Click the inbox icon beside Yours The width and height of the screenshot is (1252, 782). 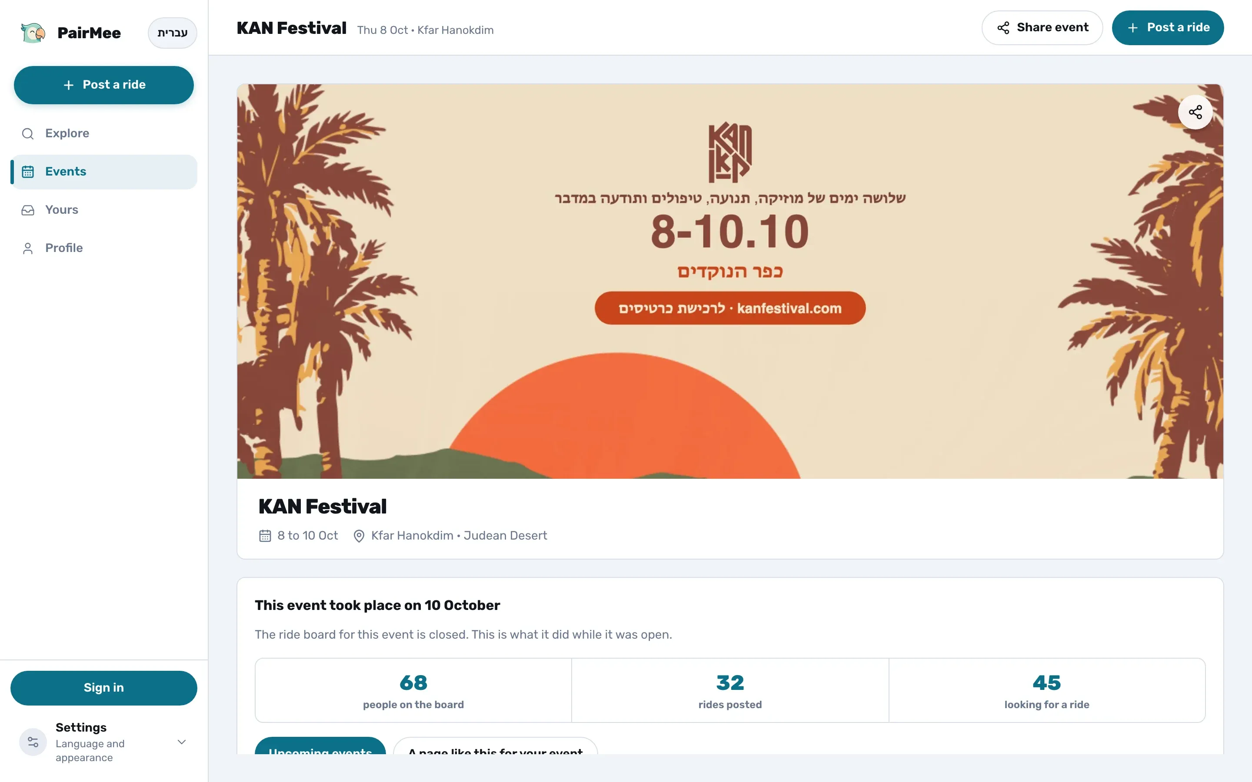click(28, 210)
